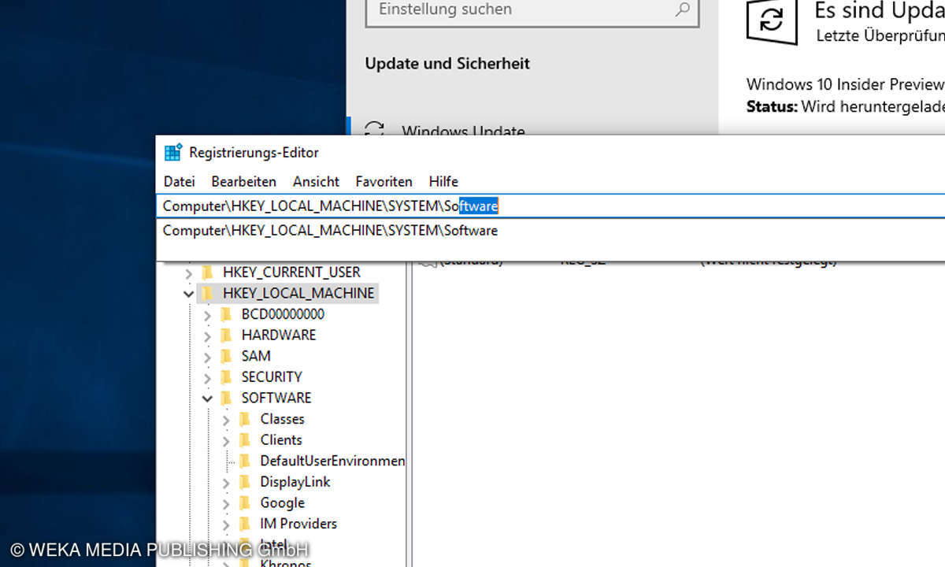Viewport: 945px width, 567px height.
Task: Click the Classes folder icon
Action: click(x=245, y=419)
